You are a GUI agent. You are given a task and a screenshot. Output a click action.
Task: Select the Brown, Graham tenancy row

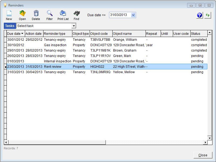(107, 50)
